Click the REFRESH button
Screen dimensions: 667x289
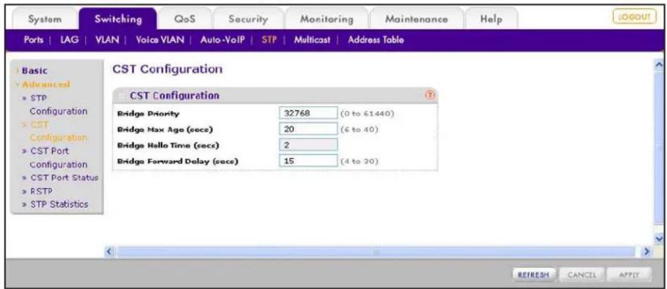click(x=533, y=274)
